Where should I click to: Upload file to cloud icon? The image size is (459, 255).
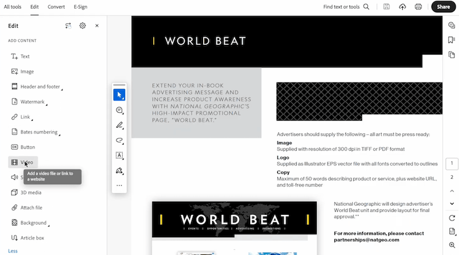403,7
